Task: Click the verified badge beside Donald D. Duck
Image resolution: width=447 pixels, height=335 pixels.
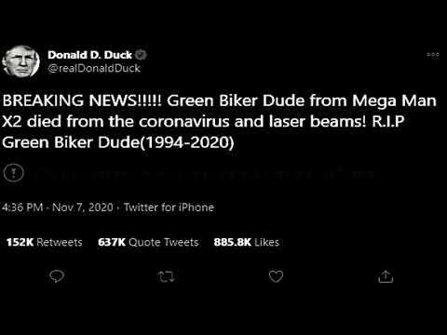Action: pyautogui.click(x=142, y=55)
